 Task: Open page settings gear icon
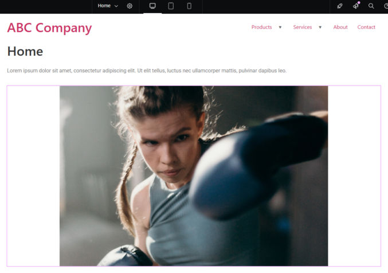[x=130, y=6]
